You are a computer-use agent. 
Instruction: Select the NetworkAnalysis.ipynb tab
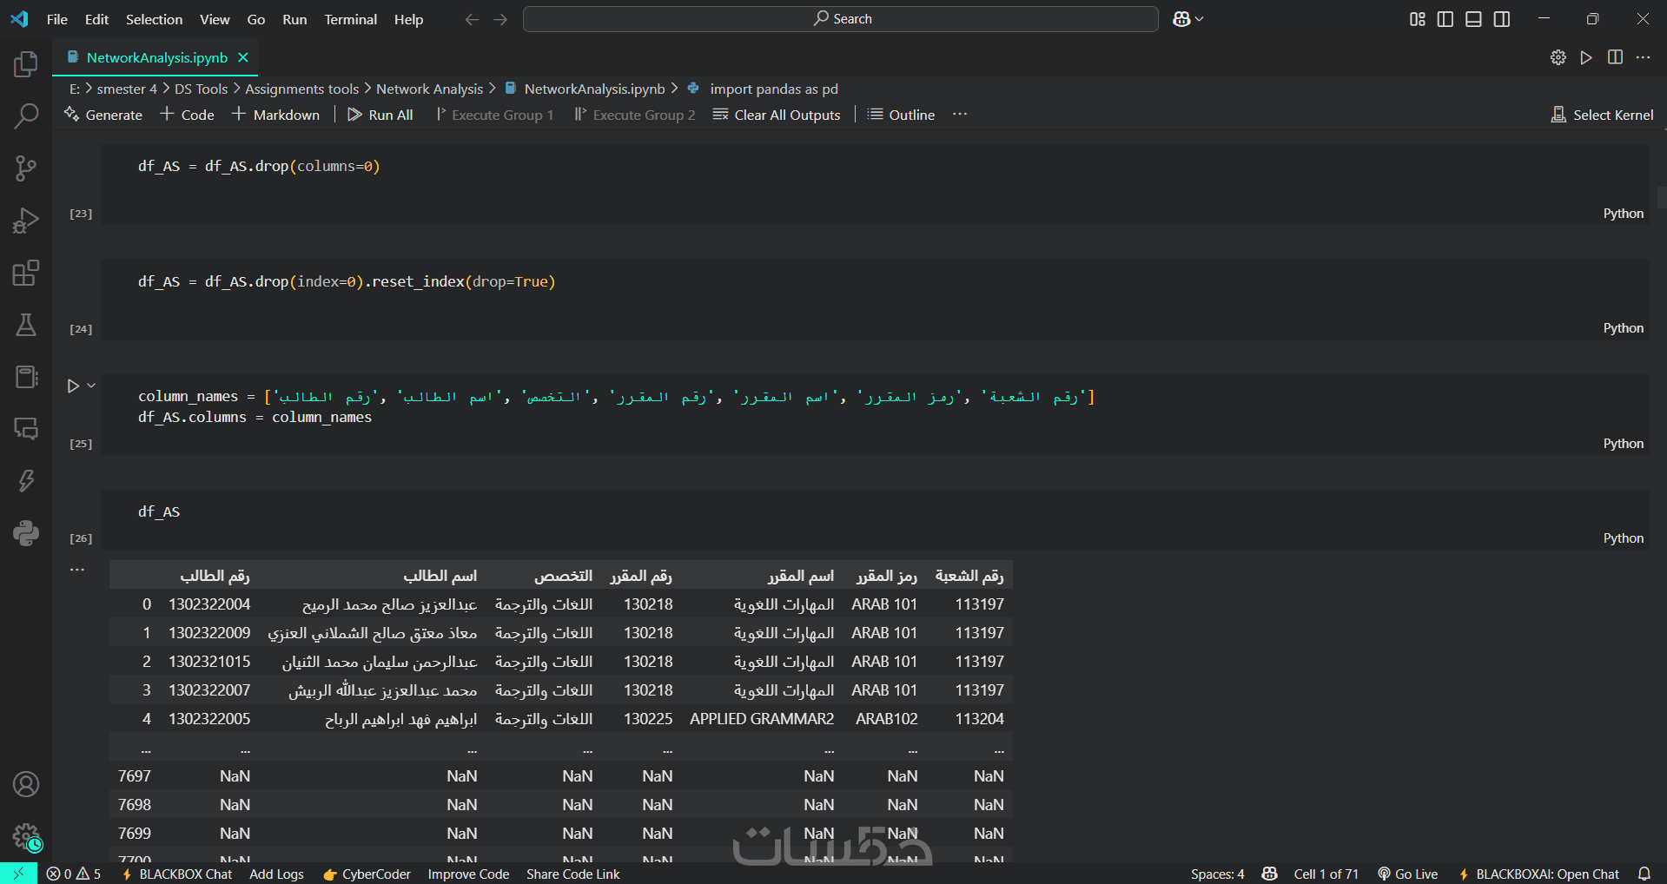(x=156, y=57)
